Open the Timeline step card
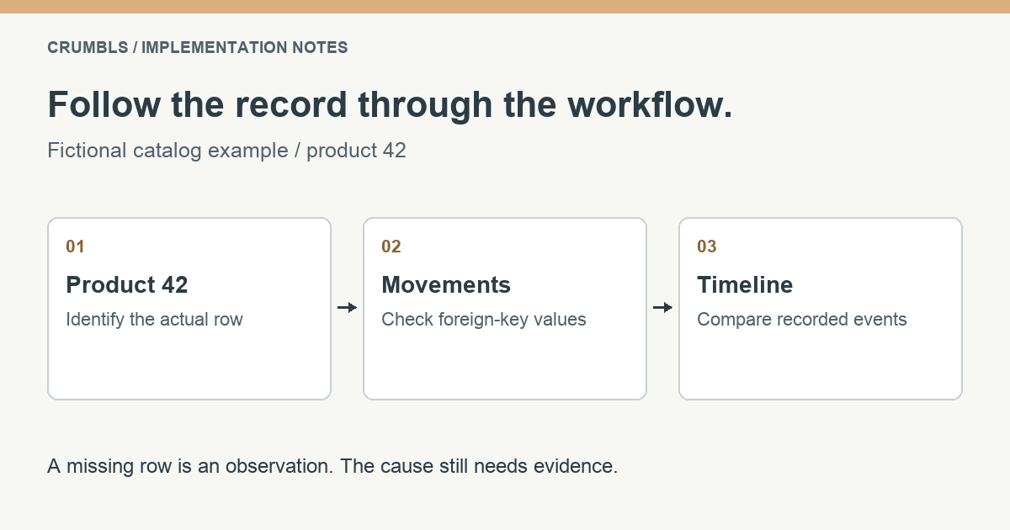1010x530 pixels. click(x=821, y=309)
